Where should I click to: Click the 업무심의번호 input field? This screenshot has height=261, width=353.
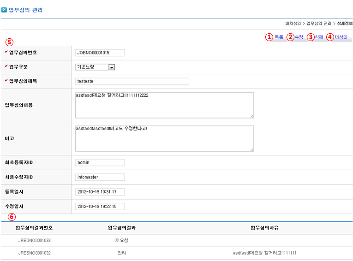(100, 53)
